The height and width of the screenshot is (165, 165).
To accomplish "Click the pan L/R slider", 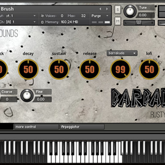I will [x=139, y=23].
